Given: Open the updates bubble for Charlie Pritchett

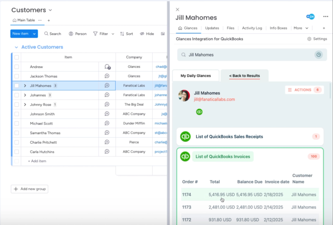Looking at the screenshot, I should click(107, 142).
